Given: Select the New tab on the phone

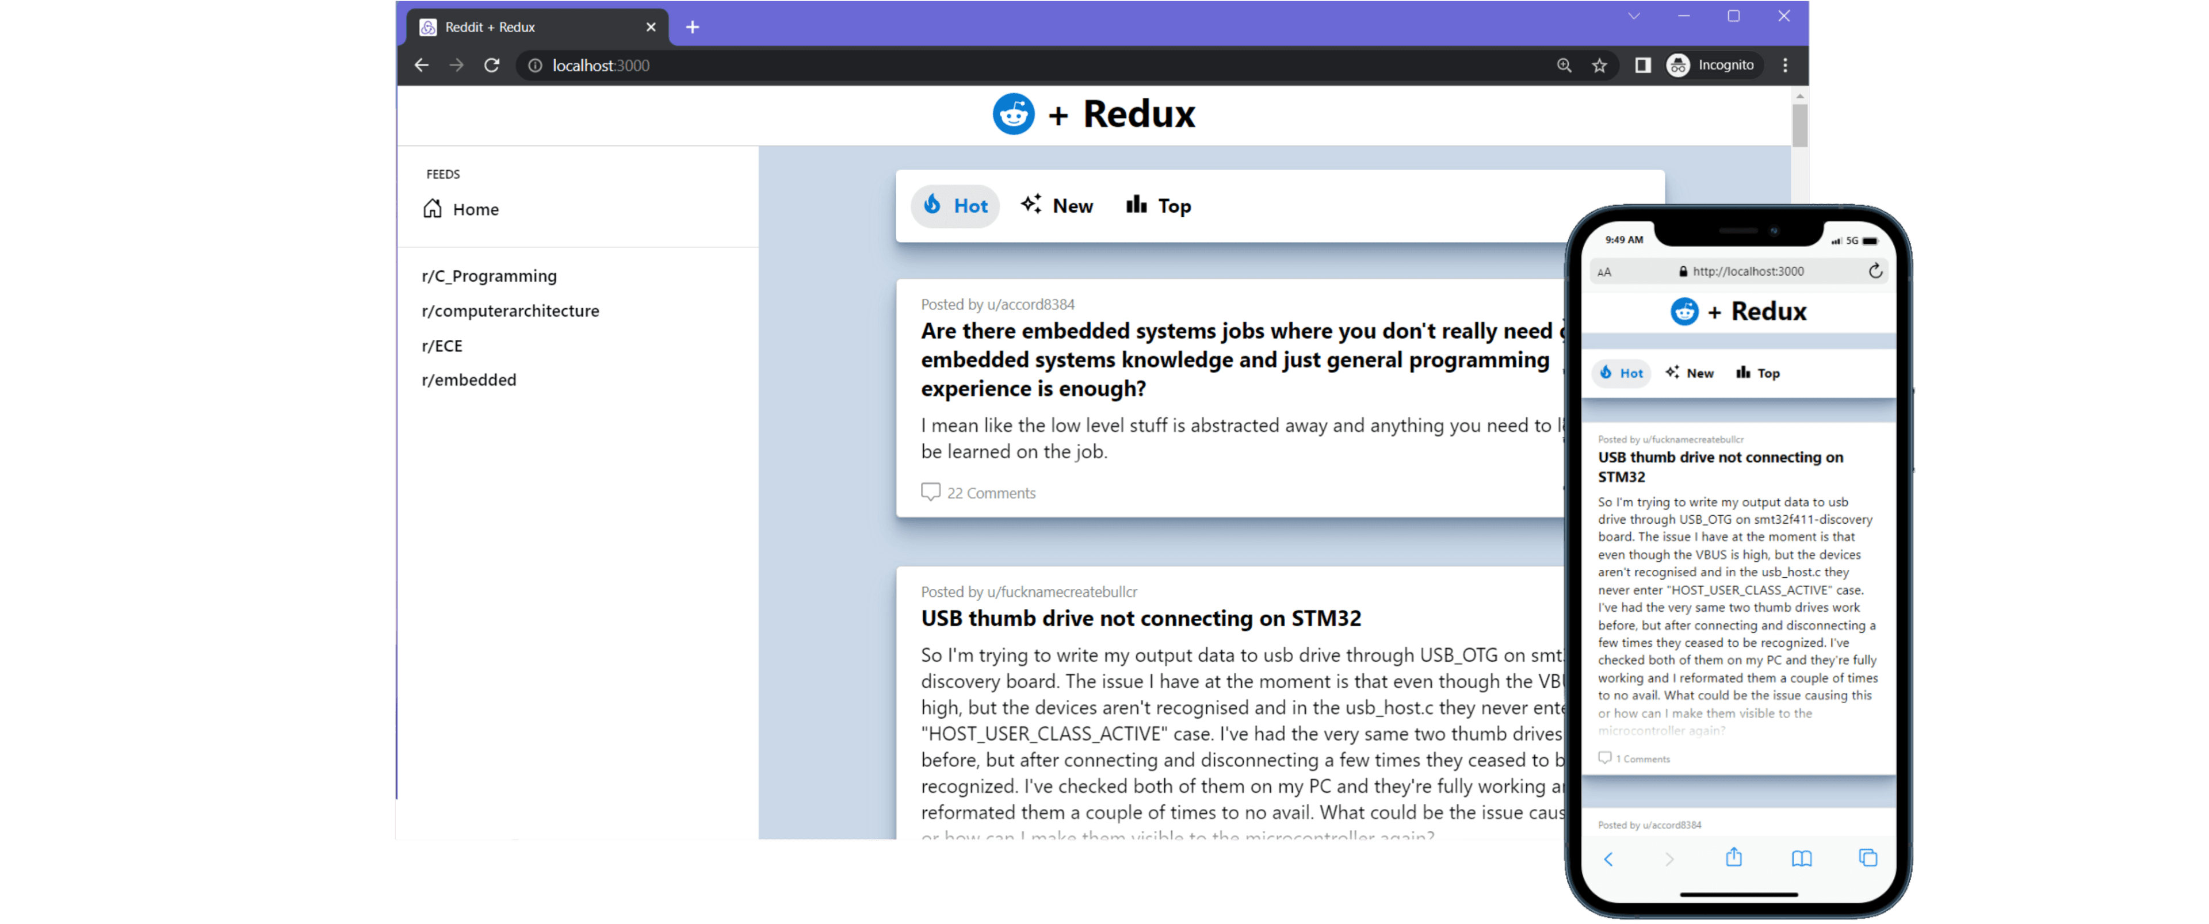Looking at the screenshot, I should (1690, 373).
